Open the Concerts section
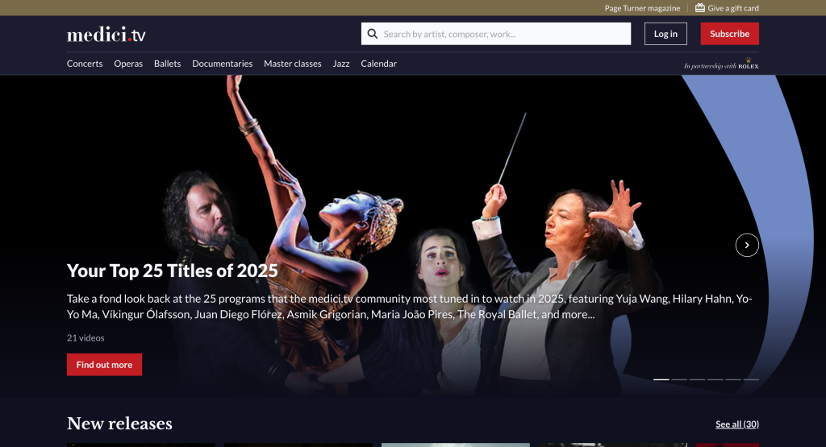The width and height of the screenshot is (826, 447). pyautogui.click(x=85, y=64)
